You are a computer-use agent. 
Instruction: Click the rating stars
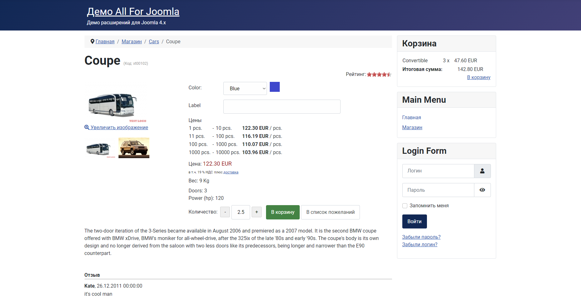click(x=379, y=74)
